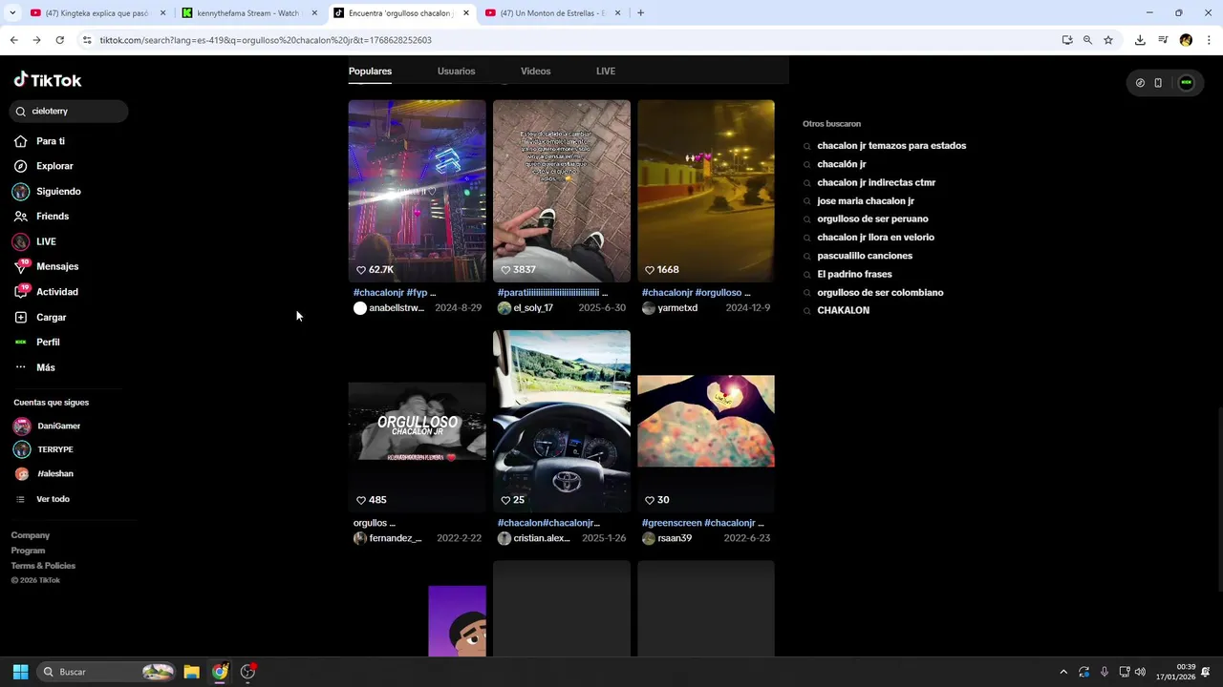Open Perfil in the sidebar
The image size is (1223, 687).
tap(37, 342)
